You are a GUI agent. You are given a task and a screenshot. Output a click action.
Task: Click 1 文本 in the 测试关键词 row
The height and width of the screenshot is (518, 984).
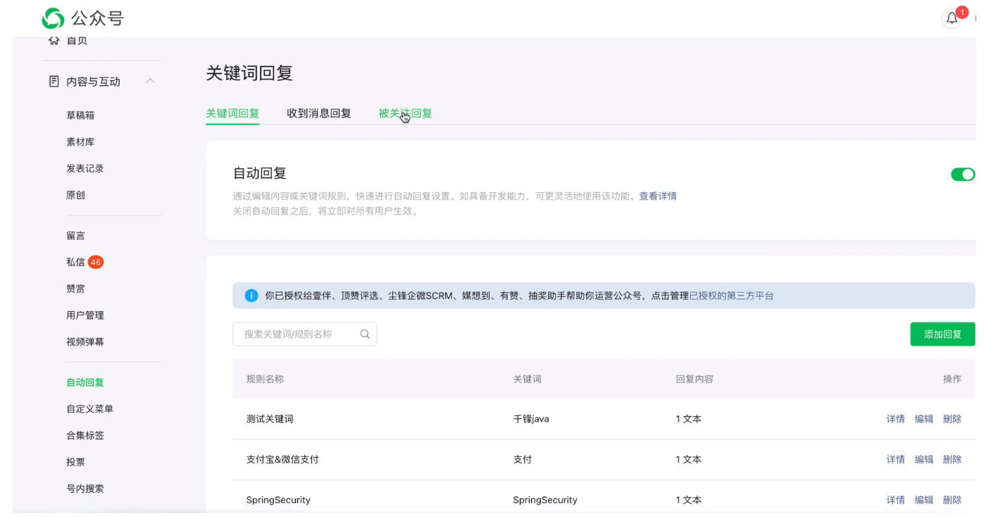point(688,419)
